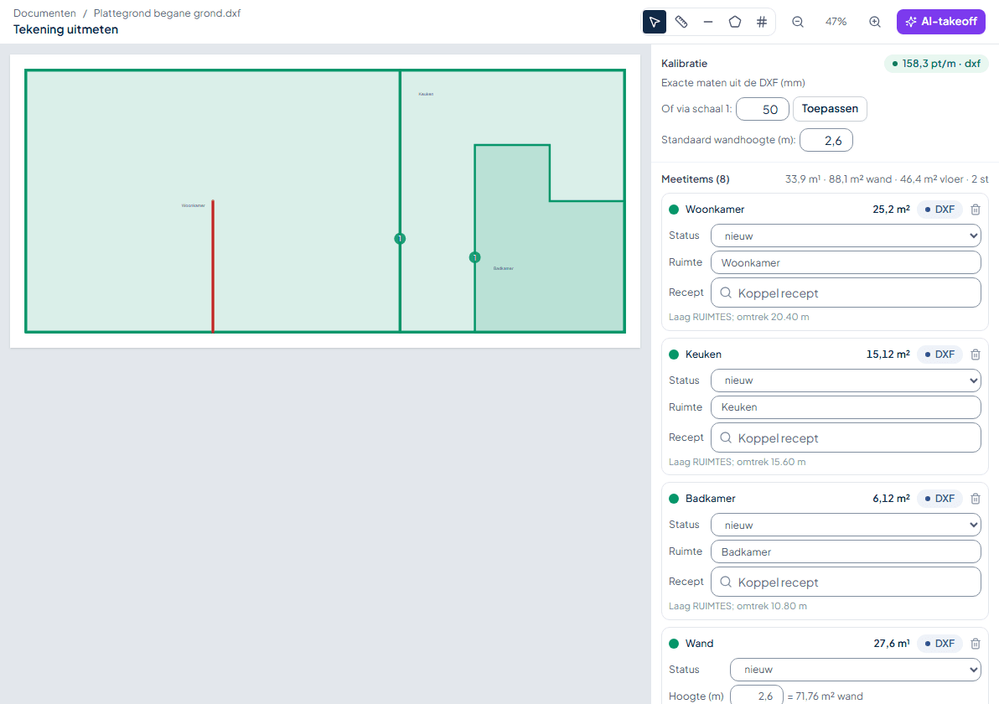999x704 pixels.
Task: Click the Woonkamer DXF badge
Action: [939, 210]
